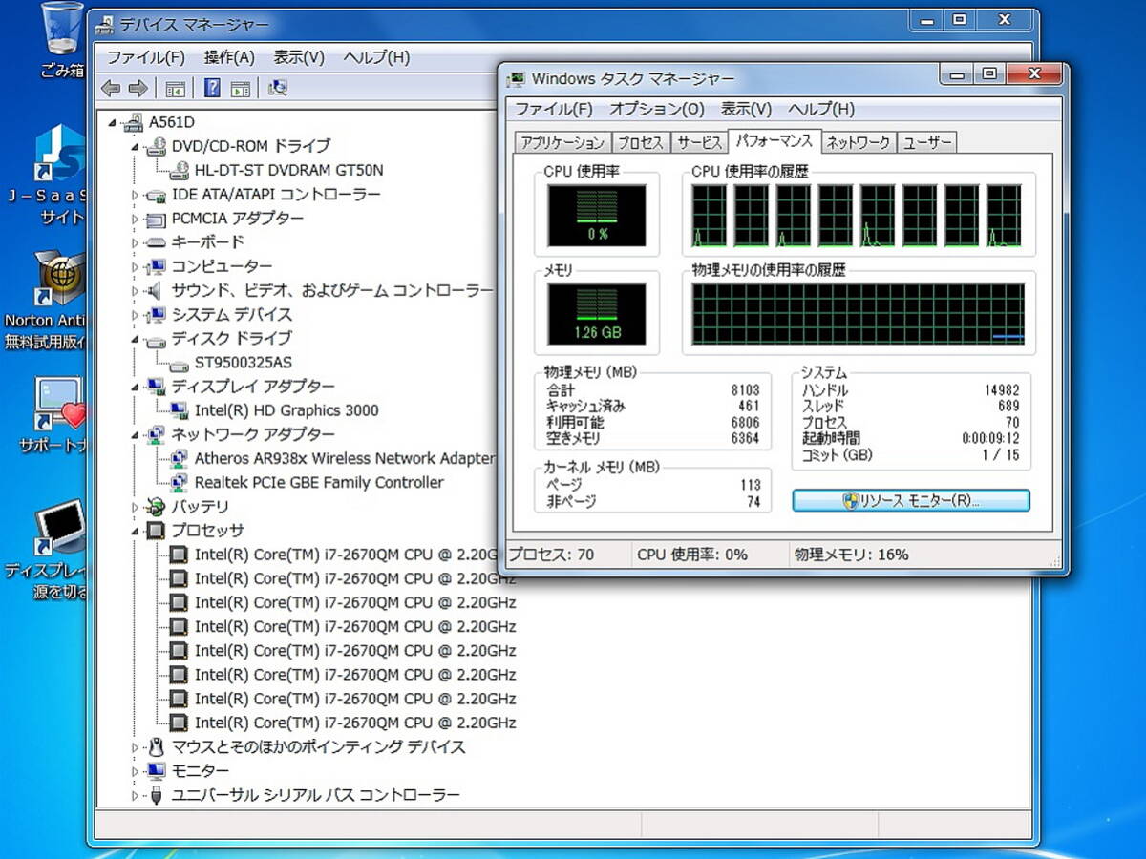Click Device Manager's forward arrow icon
This screenshot has height=859, width=1146.
pyautogui.click(x=138, y=89)
